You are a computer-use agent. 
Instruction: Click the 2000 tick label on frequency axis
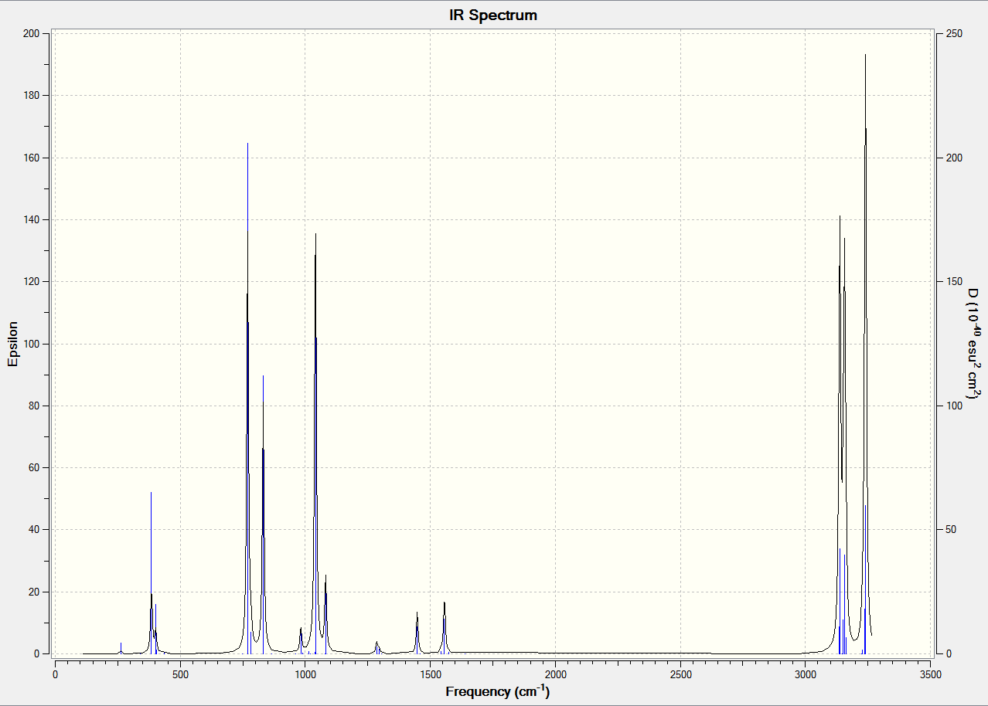pyautogui.click(x=555, y=674)
